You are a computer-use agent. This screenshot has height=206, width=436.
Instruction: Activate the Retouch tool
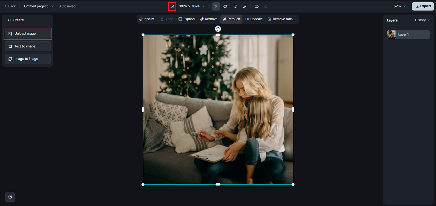231,19
